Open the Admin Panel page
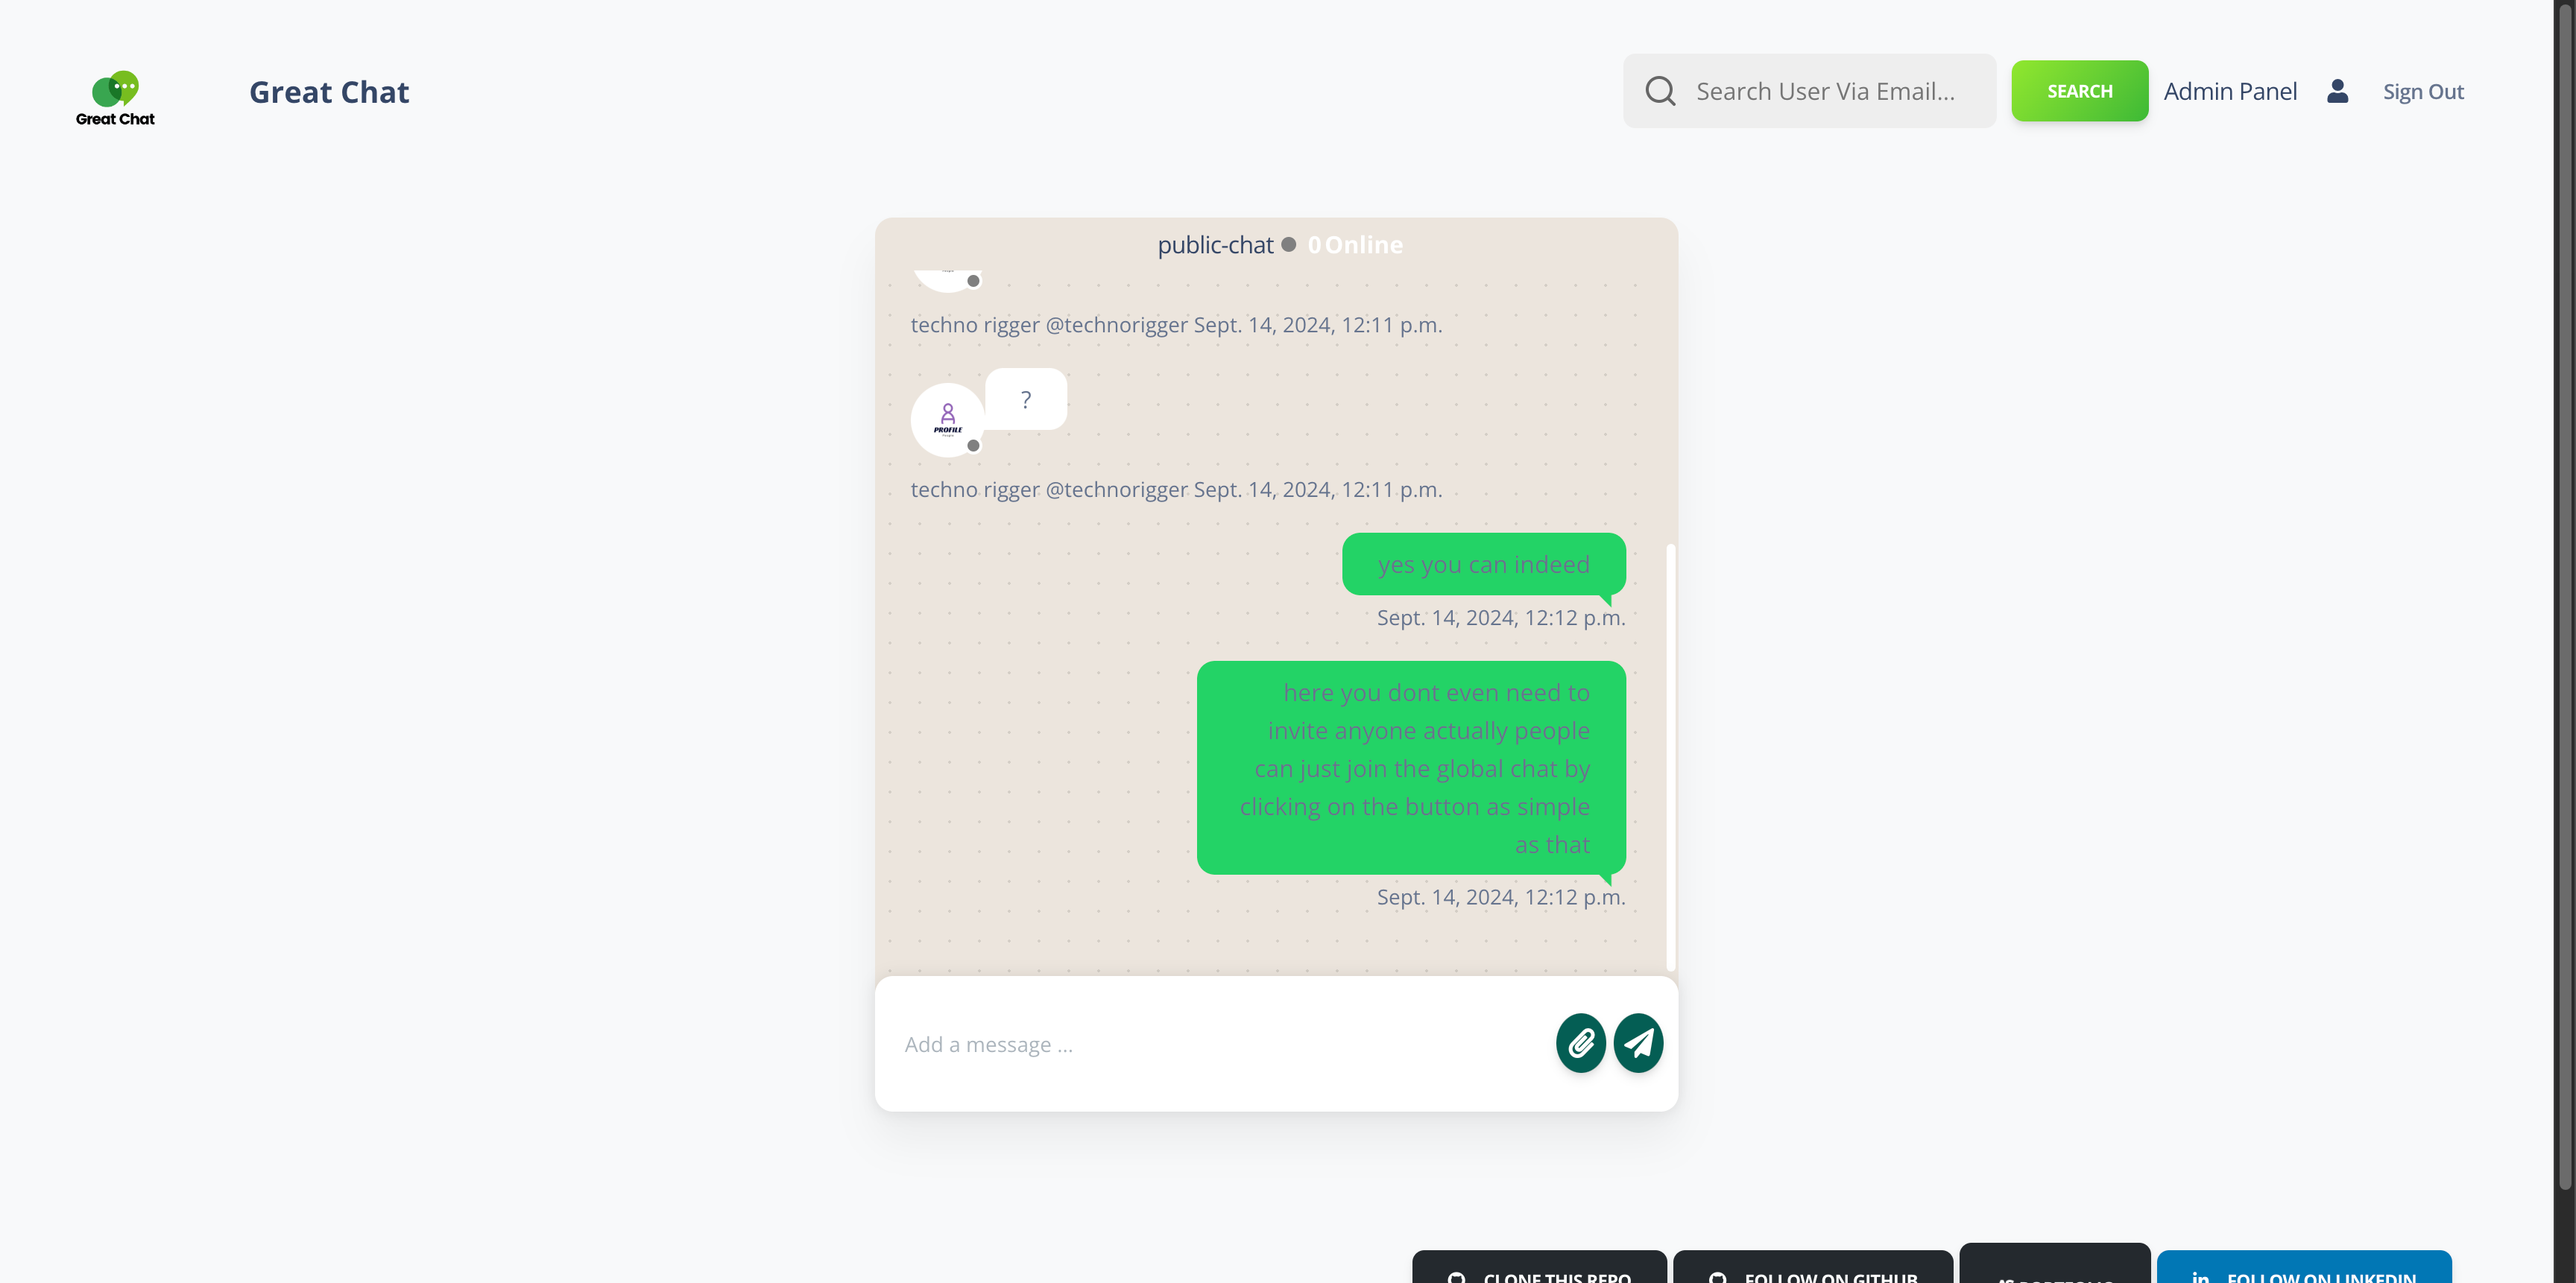 pyautogui.click(x=2230, y=91)
